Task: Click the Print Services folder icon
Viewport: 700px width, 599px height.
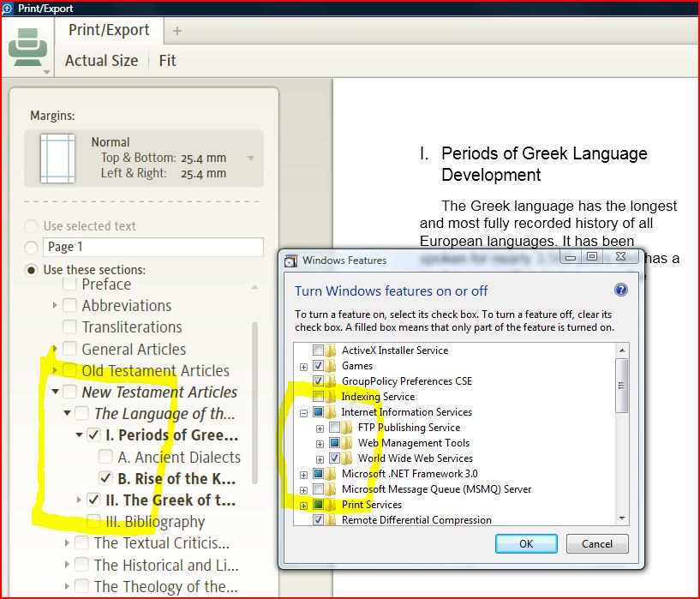Action: [331, 505]
